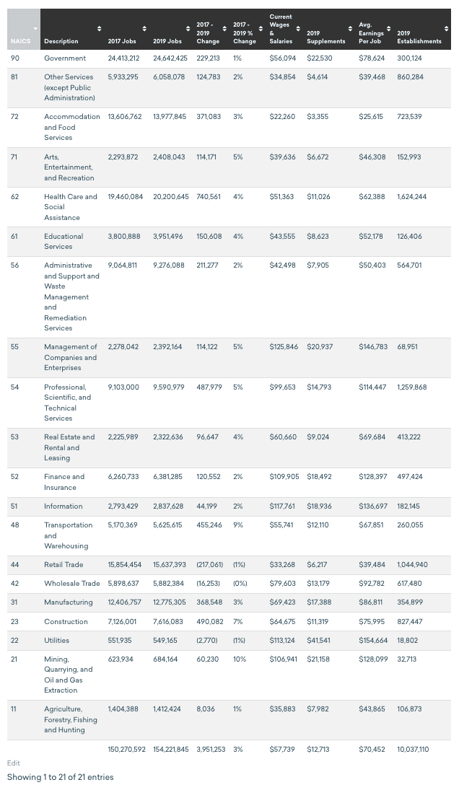
Task: Click the Construction row description cell
Action: point(66,621)
